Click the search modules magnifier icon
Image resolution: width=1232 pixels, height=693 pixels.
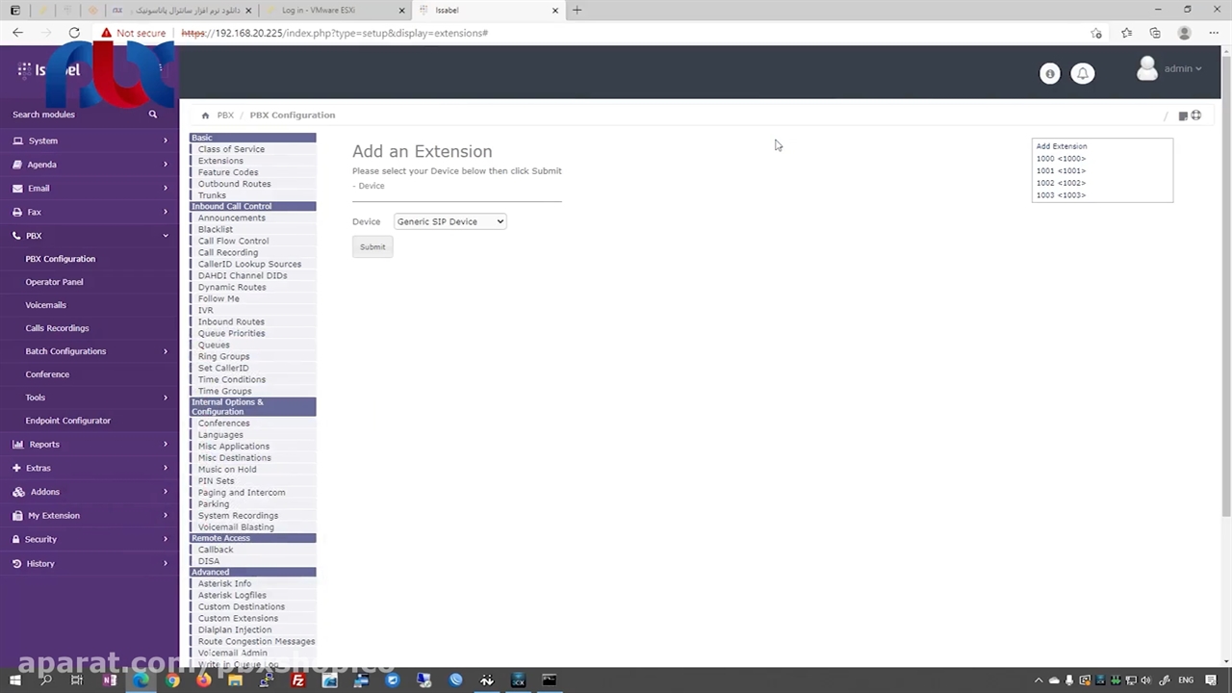(152, 115)
